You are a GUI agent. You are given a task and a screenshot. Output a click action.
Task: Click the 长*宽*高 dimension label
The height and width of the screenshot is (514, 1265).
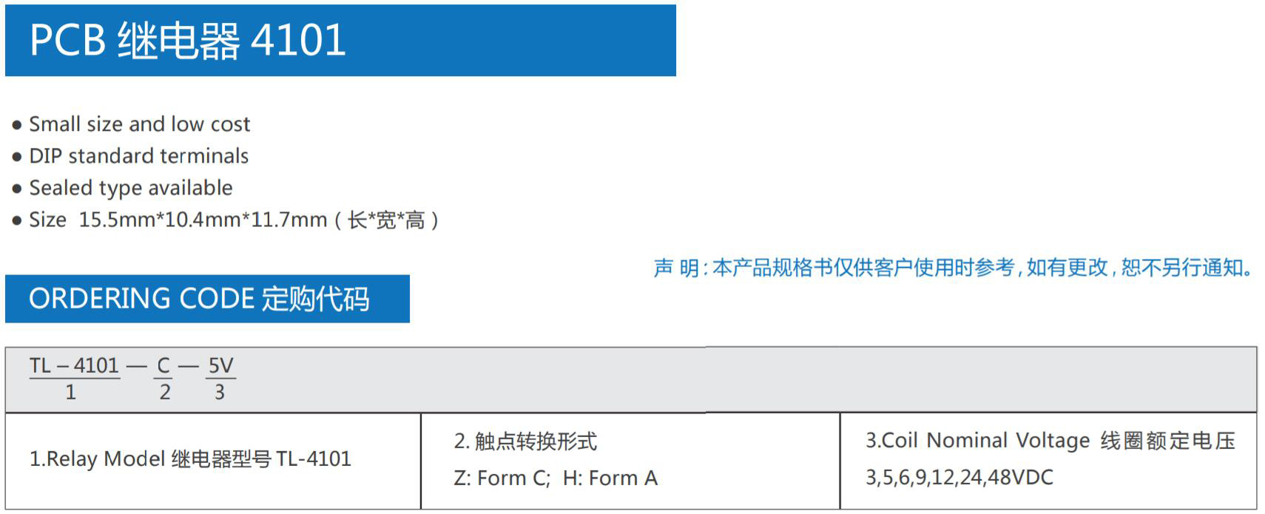pos(386,220)
